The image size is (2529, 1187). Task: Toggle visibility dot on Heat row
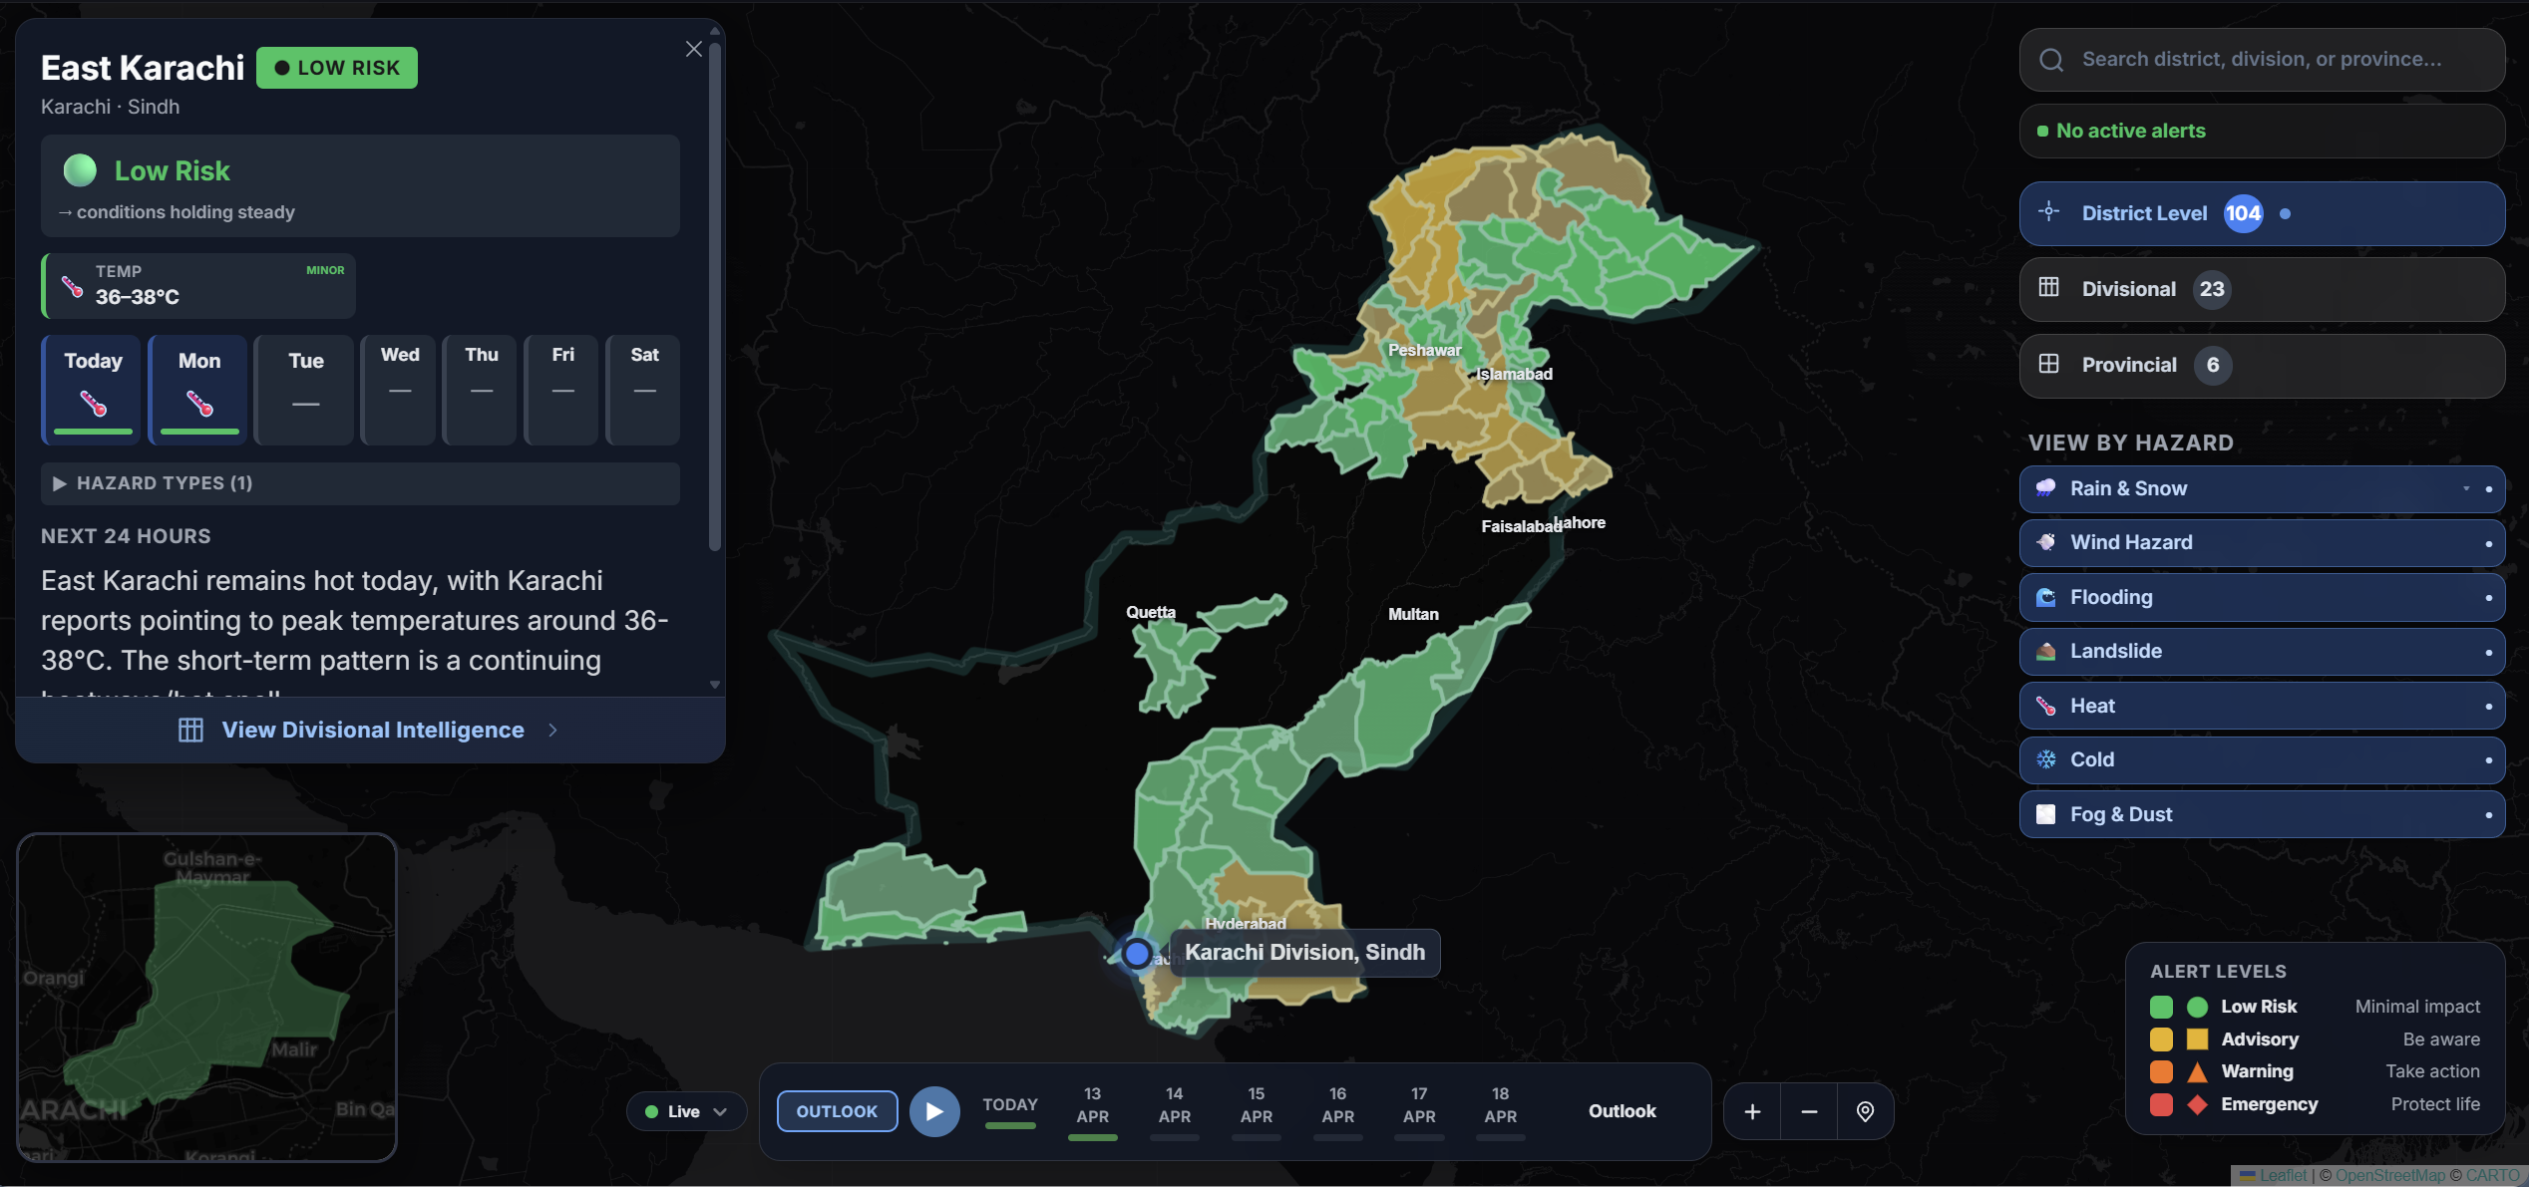[2489, 706]
